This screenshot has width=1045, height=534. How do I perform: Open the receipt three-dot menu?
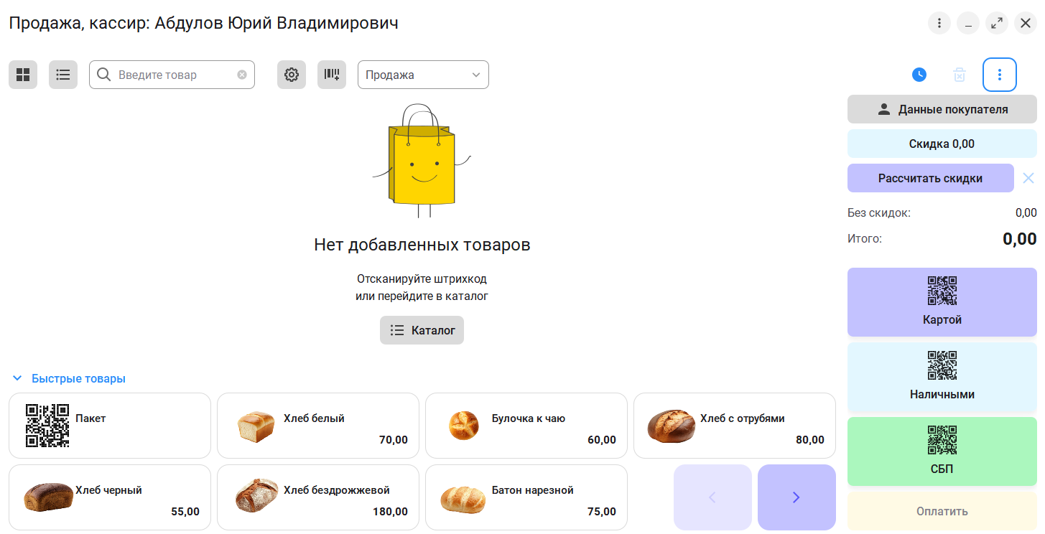pos(999,75)
